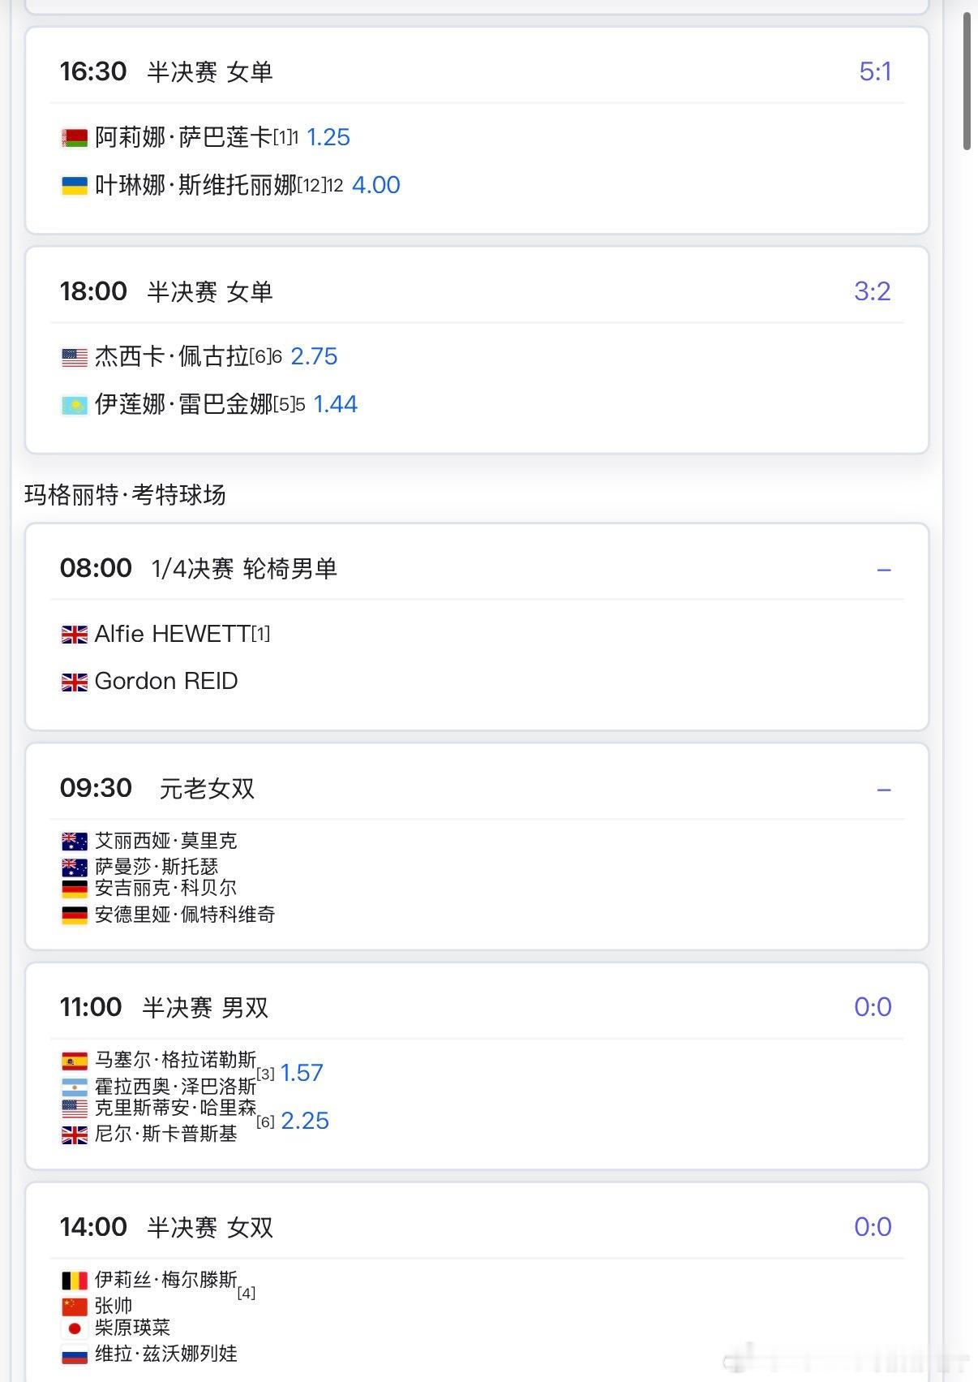978x1382 pixels.
Task: Click Spain flag beside 马塞尔·格拉诺勒斯
Action: click(75, 1061)
